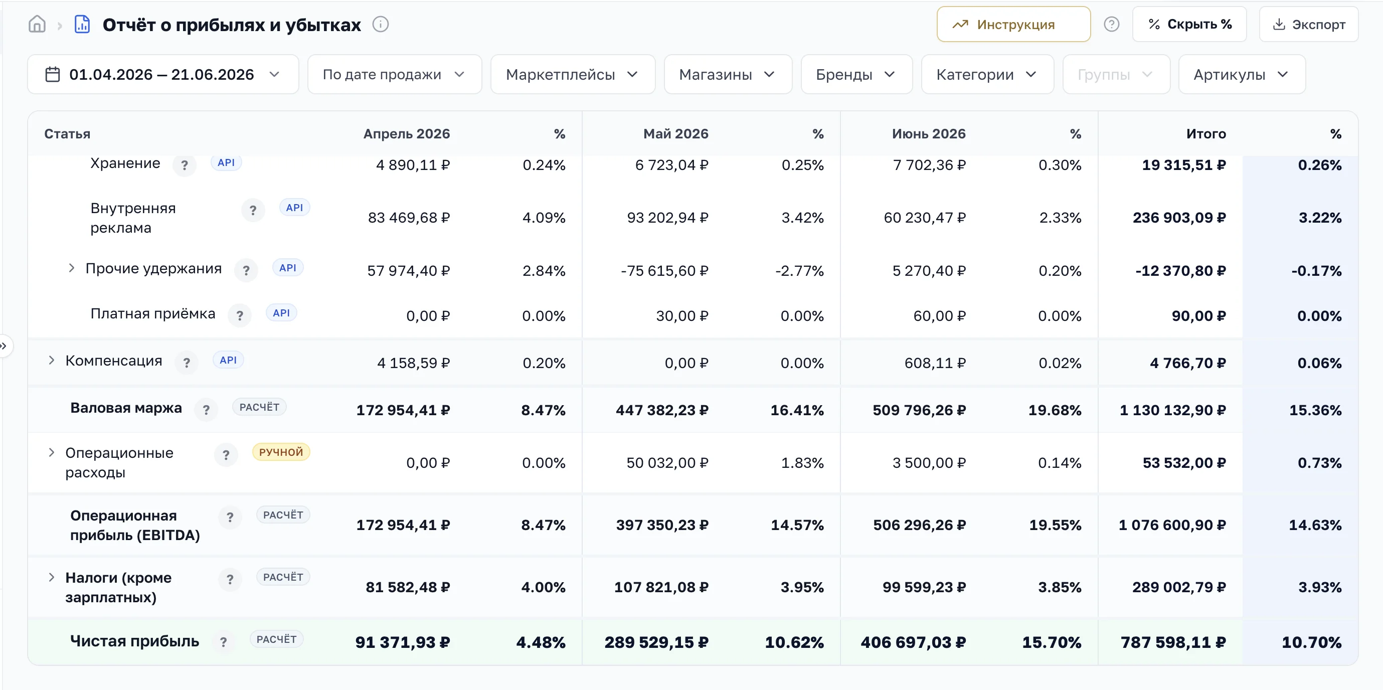Open info icon next to report title

tap(381, 24)
